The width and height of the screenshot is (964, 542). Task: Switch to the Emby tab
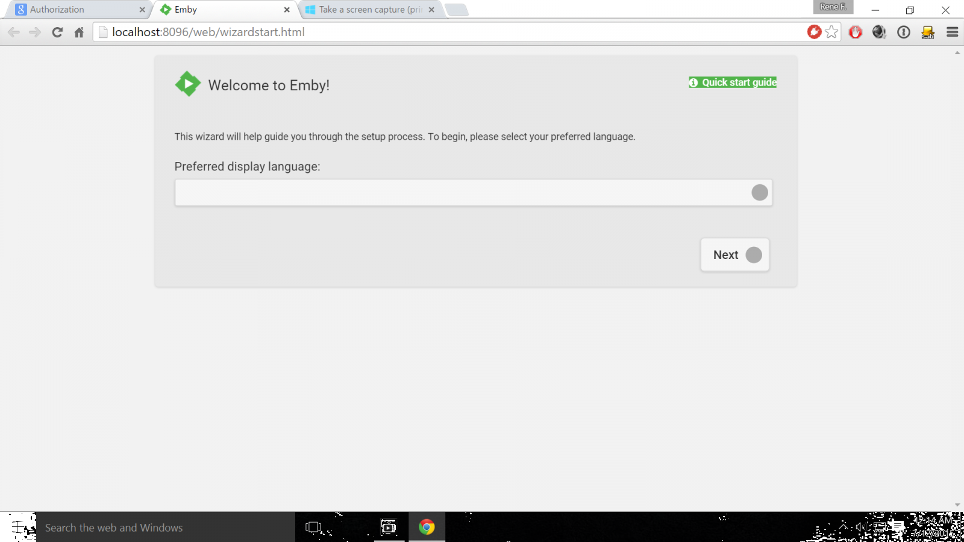click(223, 10)
